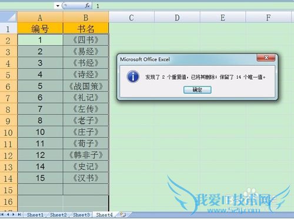
Task: Select the number 10 cell in column A
Action: 40,132
